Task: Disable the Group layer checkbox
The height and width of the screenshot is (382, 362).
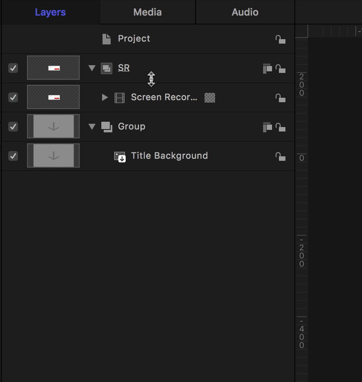Action: tap(13, 127)
